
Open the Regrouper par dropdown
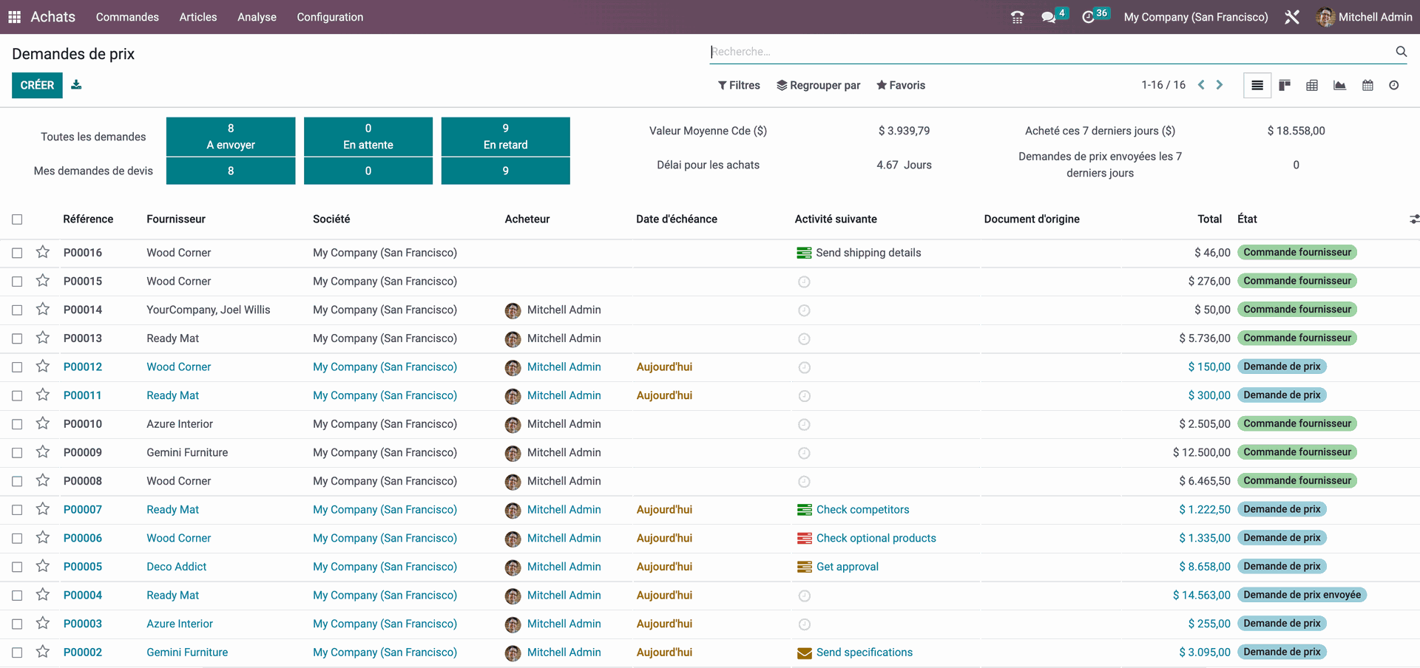pyautogui.click(x=818, y=86)
